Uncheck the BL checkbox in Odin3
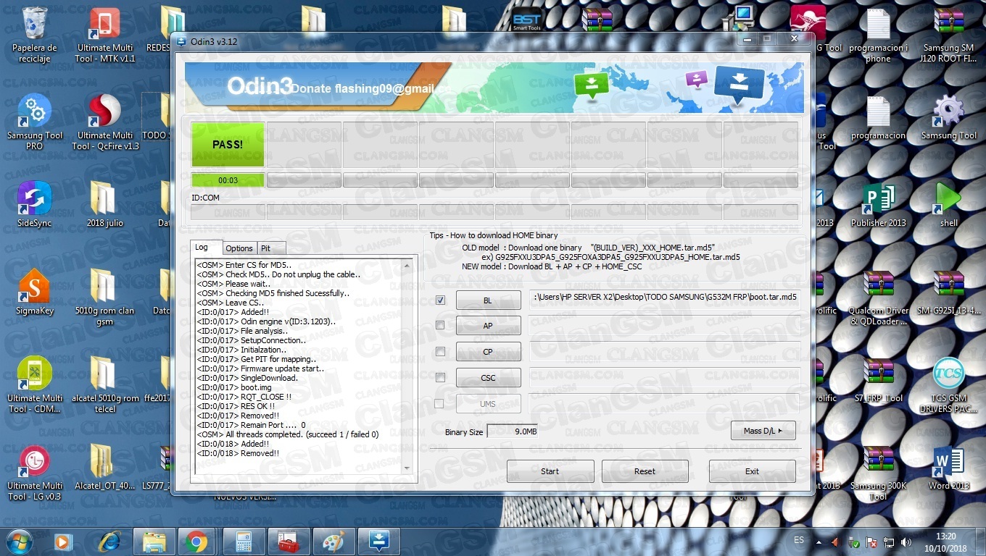 (x=440, y=300)
